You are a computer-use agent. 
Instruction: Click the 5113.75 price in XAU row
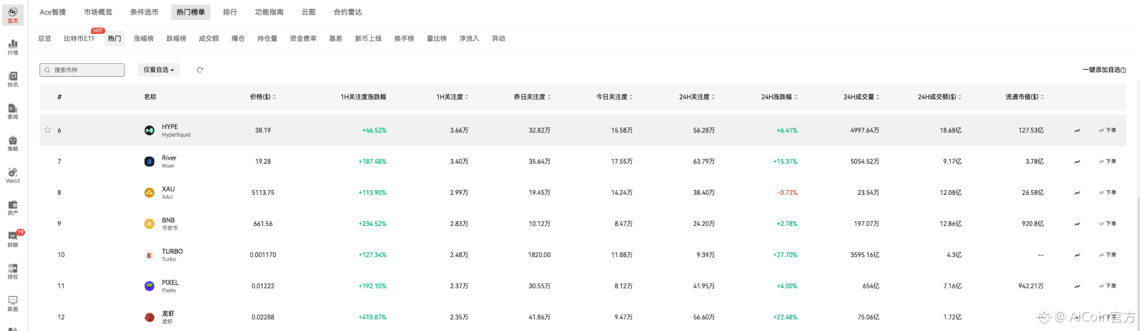tap(263, 193)
